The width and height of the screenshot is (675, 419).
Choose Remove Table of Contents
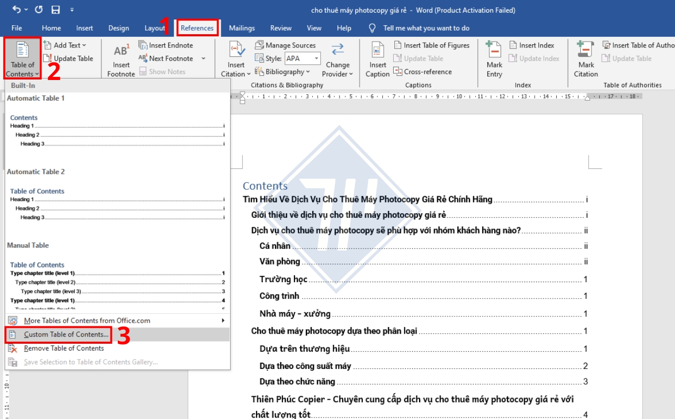64,348
